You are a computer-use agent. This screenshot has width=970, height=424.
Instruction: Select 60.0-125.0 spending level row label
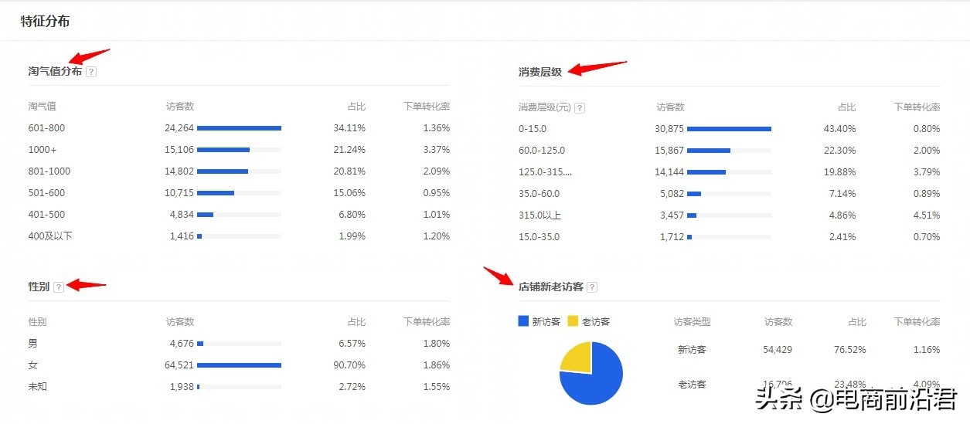click(542, 151)
